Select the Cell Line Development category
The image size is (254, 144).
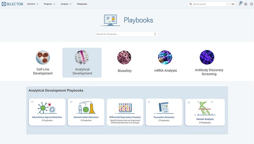[43, 62]
